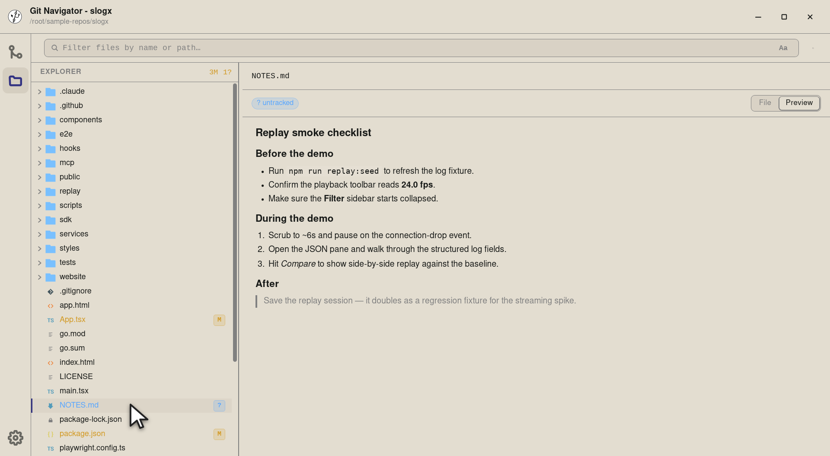Screen dimensions: 830x456
Task: Expand the components folder chevron
Action: coord(39,120)
